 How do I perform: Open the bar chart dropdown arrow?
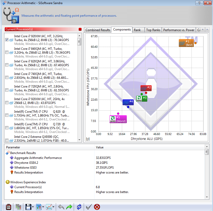click(43, 207)
